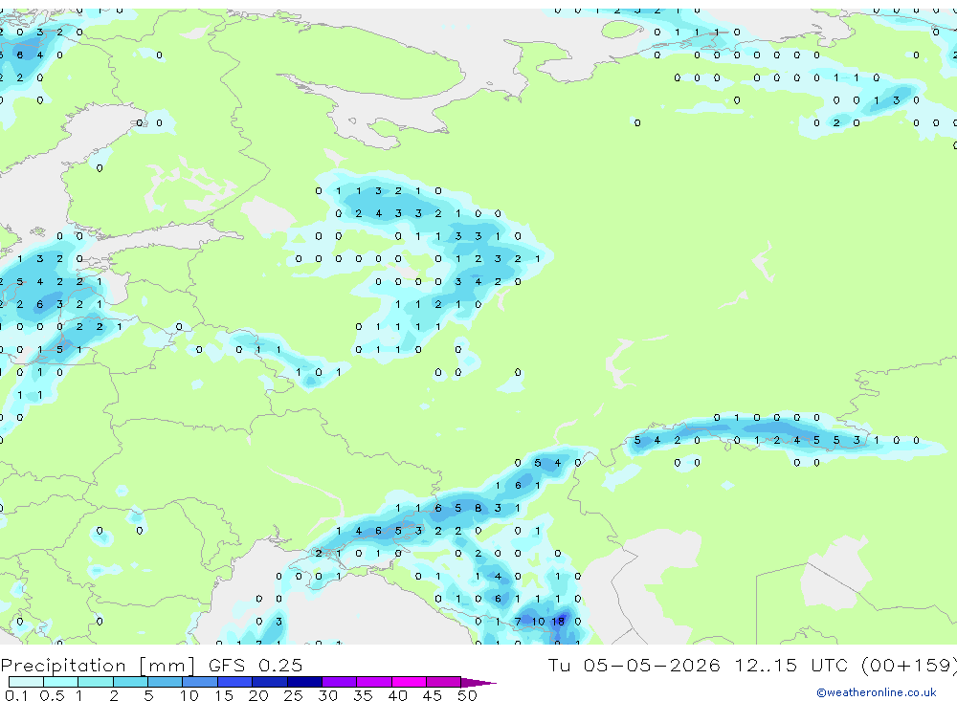Viewport: 957px width, 701px height.
Task: Click the legend swatch between 10 and 15
Action: (x=200, y=682)
